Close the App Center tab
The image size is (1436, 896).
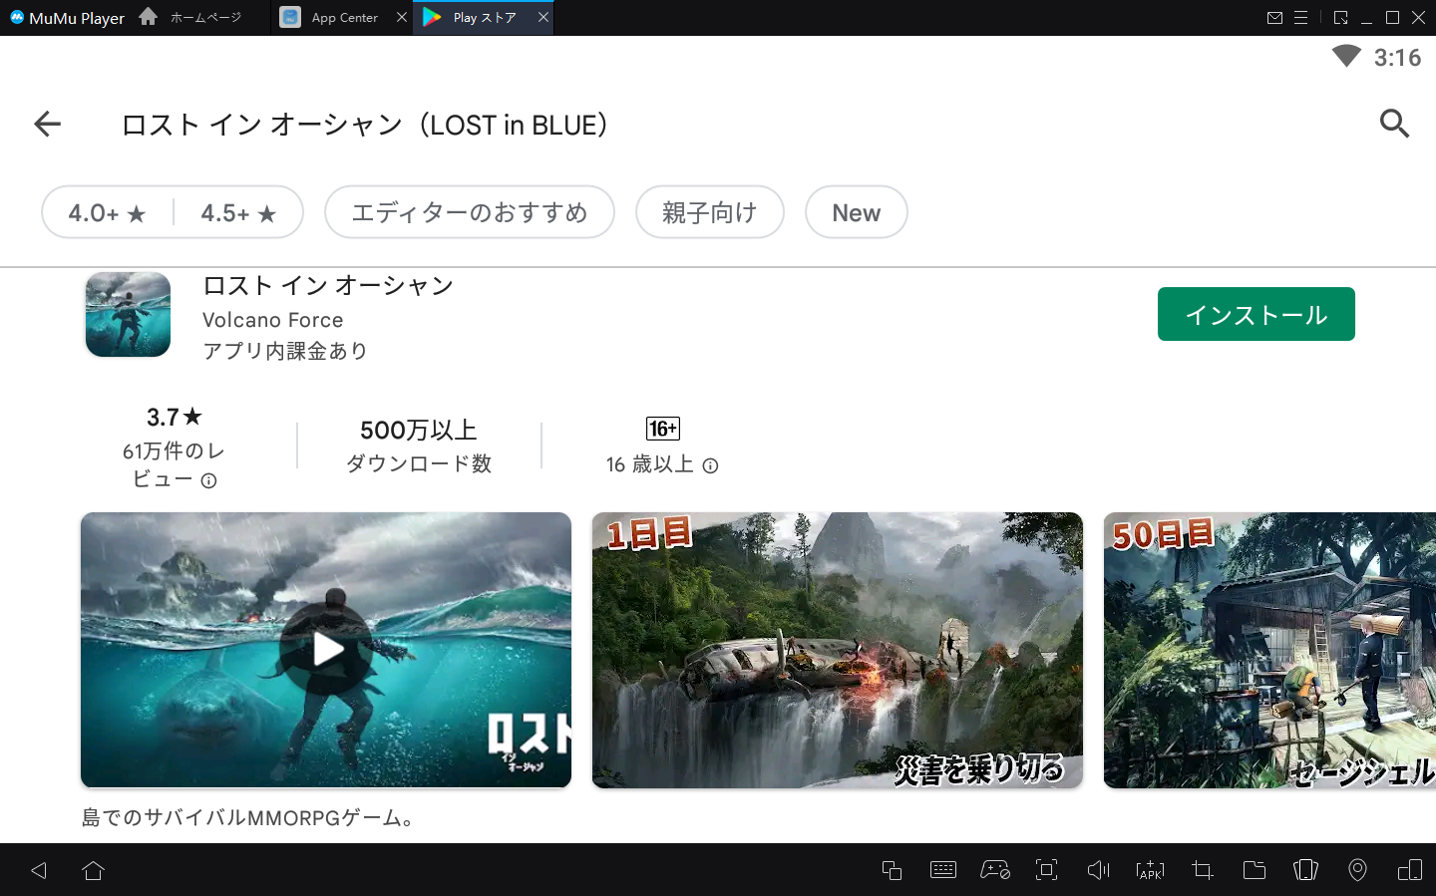402,17
